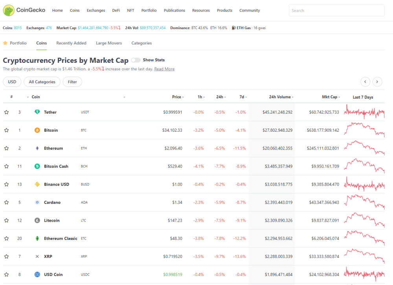Favorite Bitcoin Cash with its star
The width and height of the screenshot is (393, 285).
pos(7,166)
